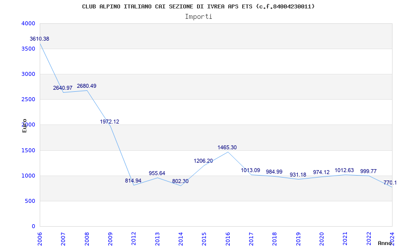Viewport: 397px width, 248px height.
Task: Click the 'Euro' y-axis title
Action: 24,125
